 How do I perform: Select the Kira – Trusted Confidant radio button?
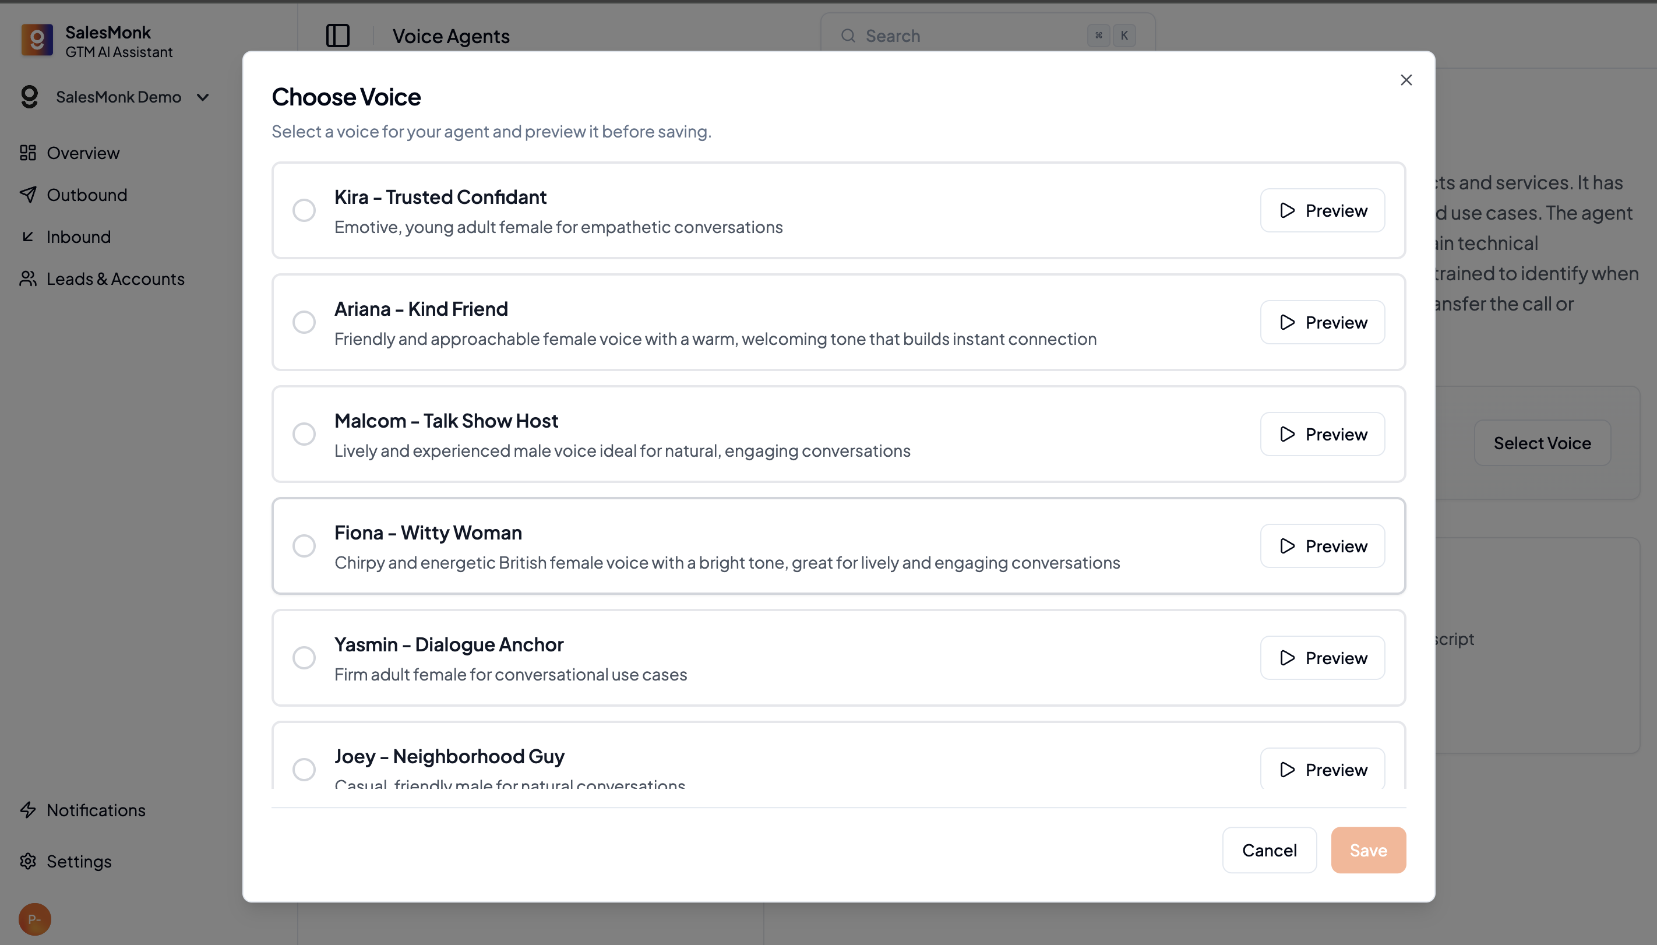tap(304, 210)
